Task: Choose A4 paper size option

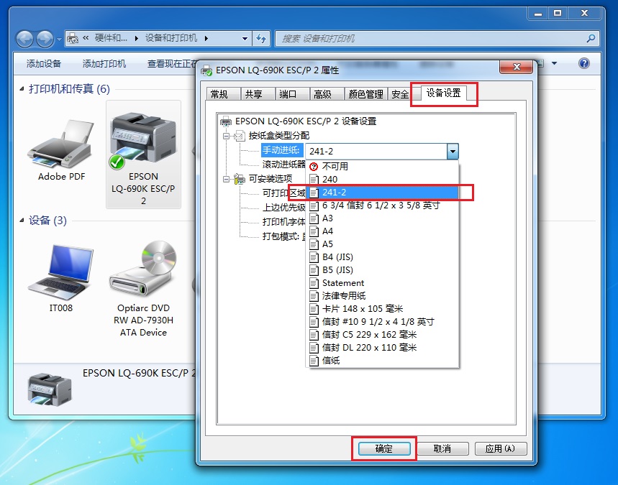Action: coord(382,231)
